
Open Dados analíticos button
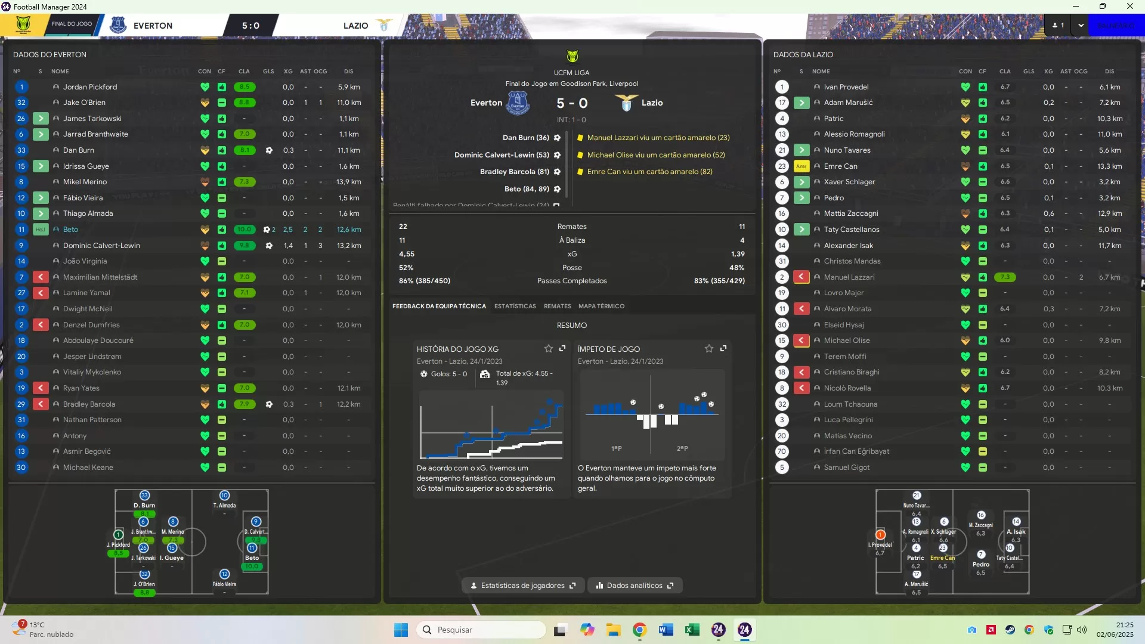(635, 586)
